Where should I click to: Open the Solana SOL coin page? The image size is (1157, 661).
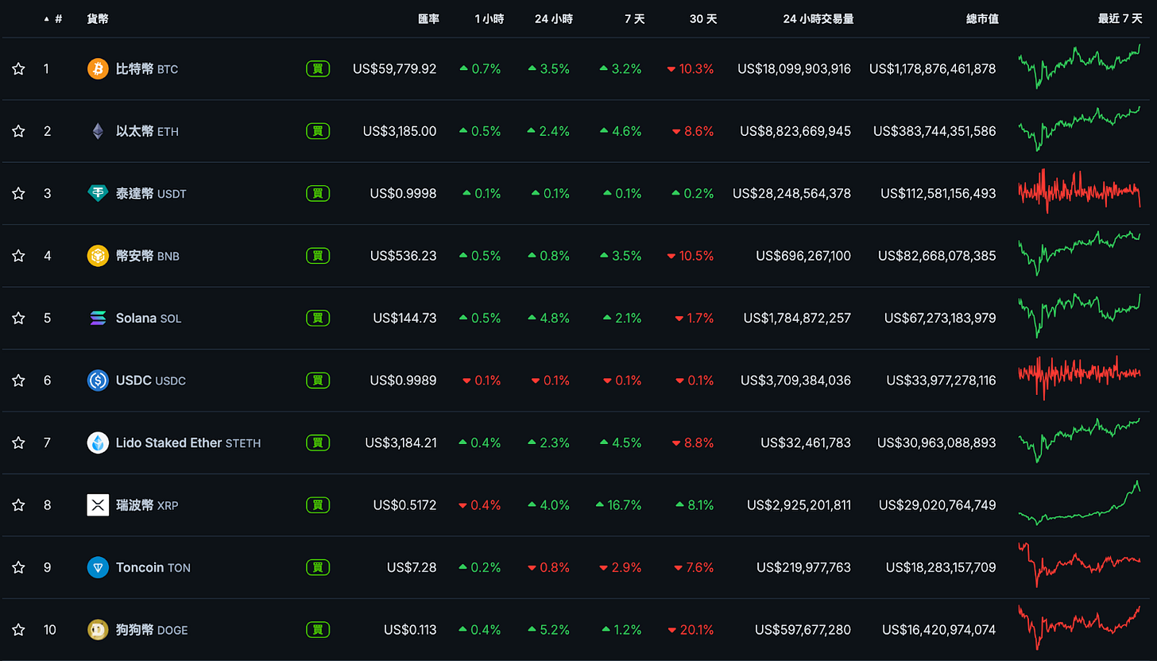tap(149, 318)
